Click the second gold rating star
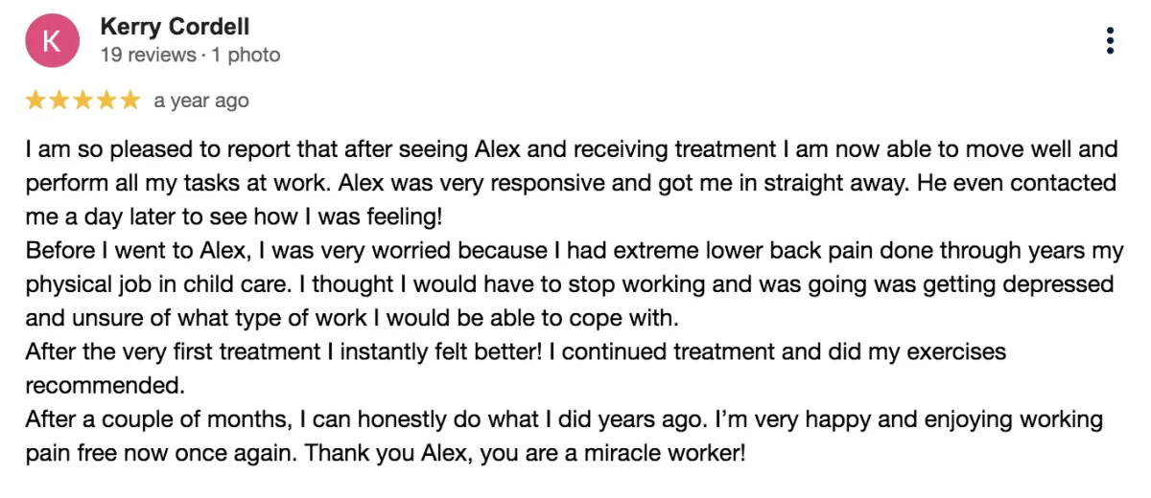This screenshot has height=498, width=1151. (59, 100)
